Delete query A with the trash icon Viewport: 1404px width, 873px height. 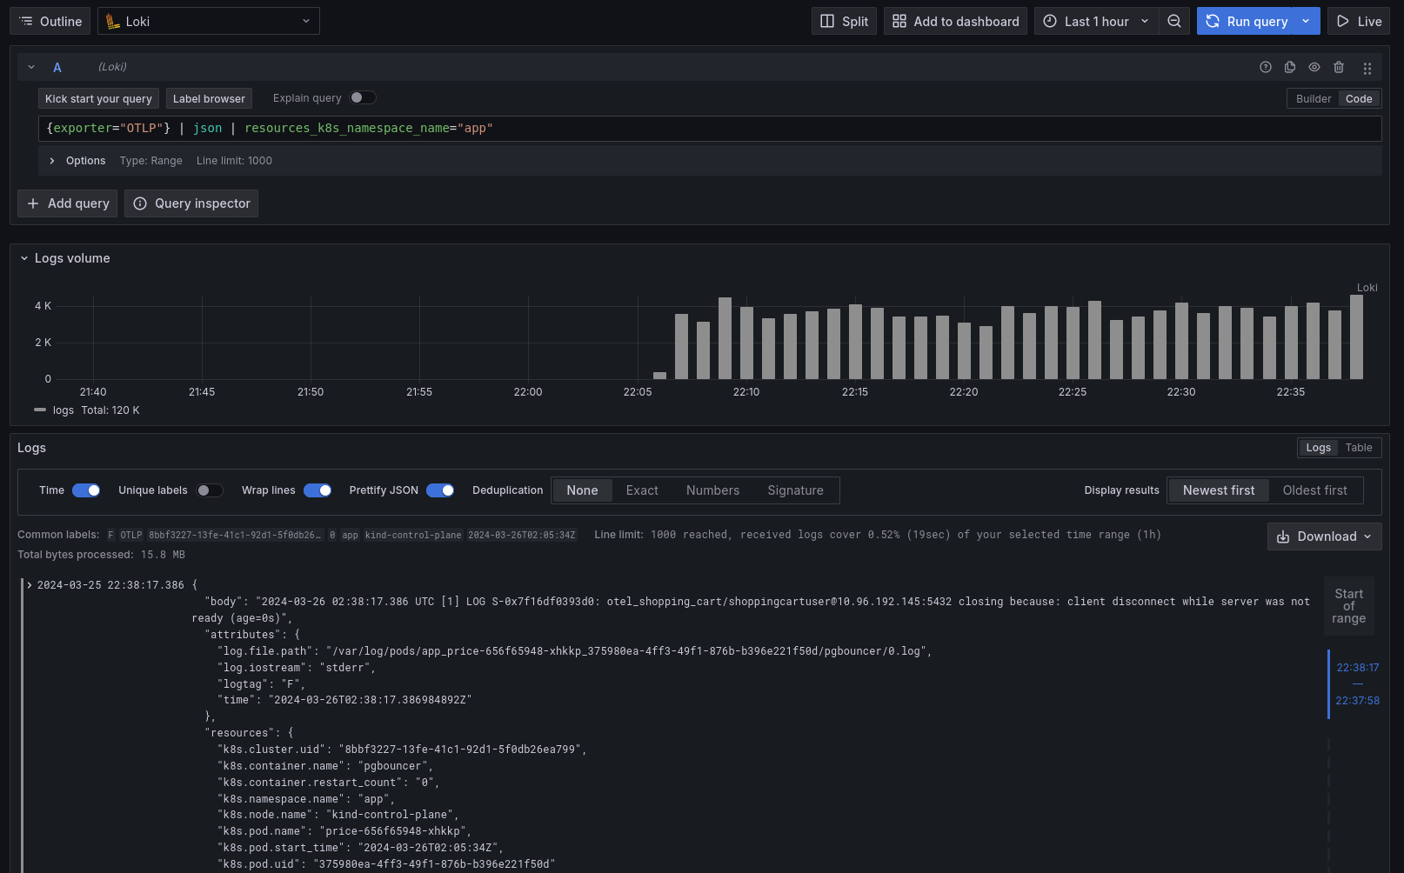tap(1339, 67)
